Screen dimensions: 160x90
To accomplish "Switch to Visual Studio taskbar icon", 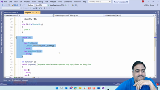I will [103, 88].
